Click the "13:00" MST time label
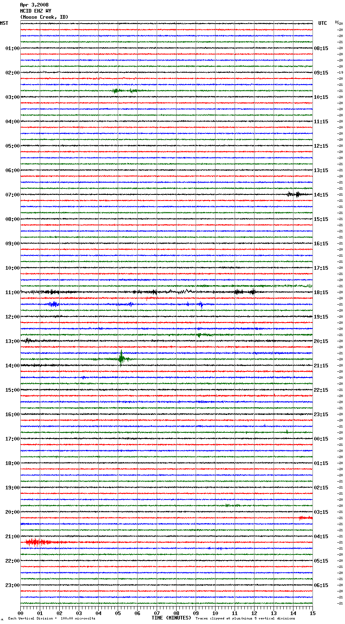 pos(12,341)
